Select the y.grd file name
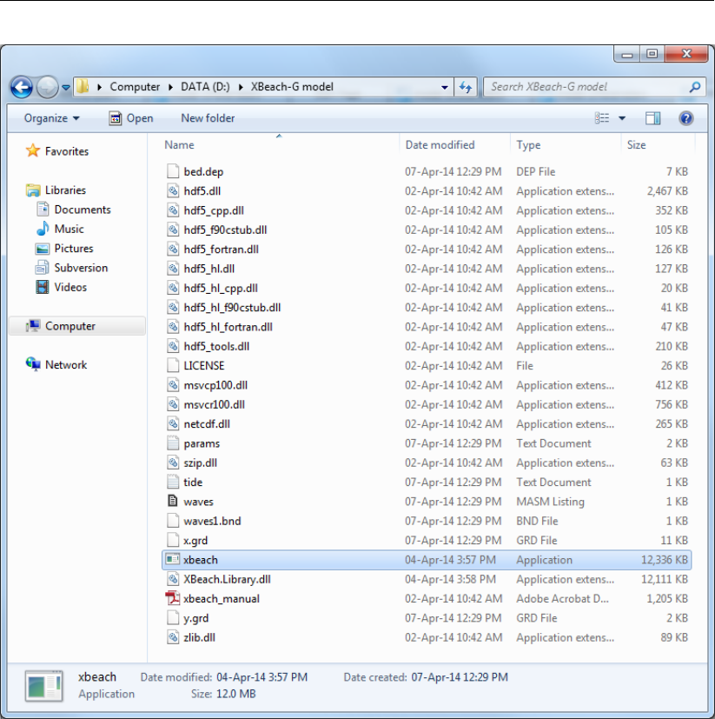Viewport: 715px width, 719px height. click(195, 618)
